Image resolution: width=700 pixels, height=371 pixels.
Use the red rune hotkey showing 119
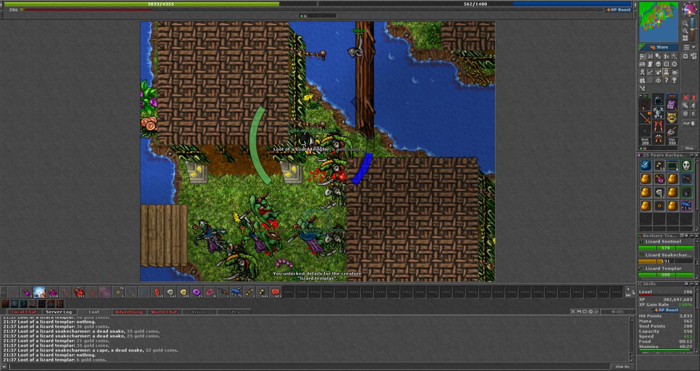157,292
